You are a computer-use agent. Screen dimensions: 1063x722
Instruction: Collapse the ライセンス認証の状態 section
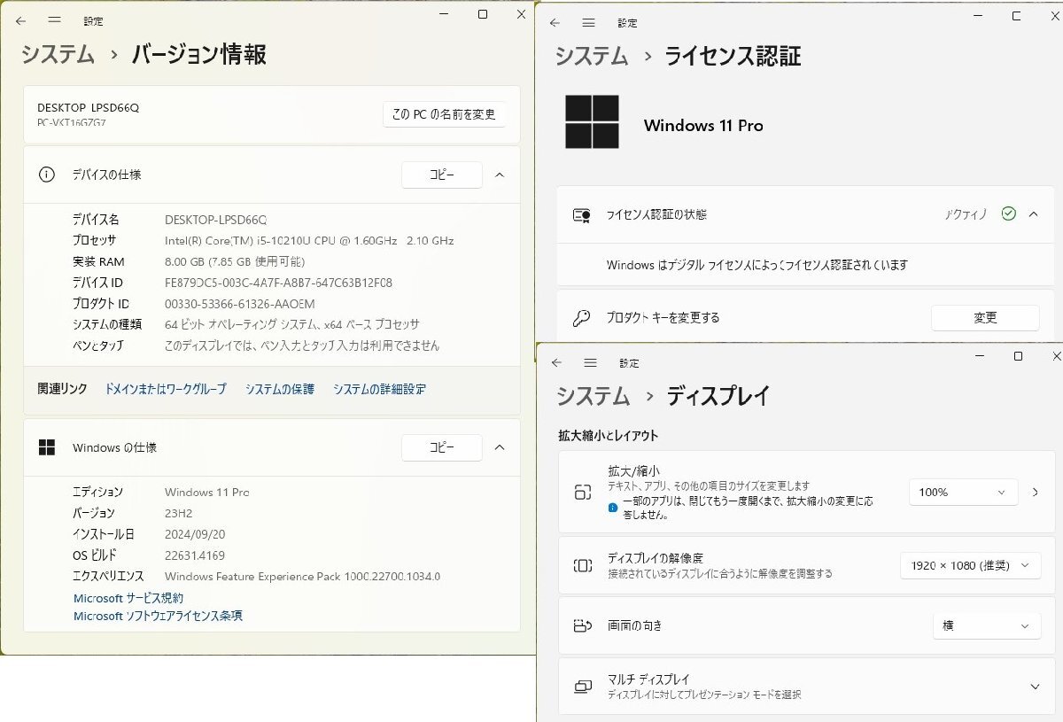pyautogui.click(x=1033, y=213)
